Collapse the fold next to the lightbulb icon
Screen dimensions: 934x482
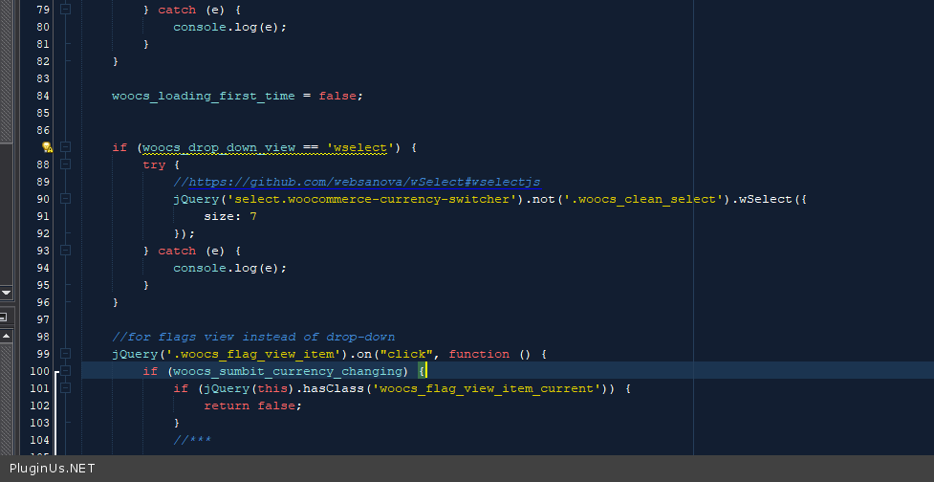tap(65, 147)
